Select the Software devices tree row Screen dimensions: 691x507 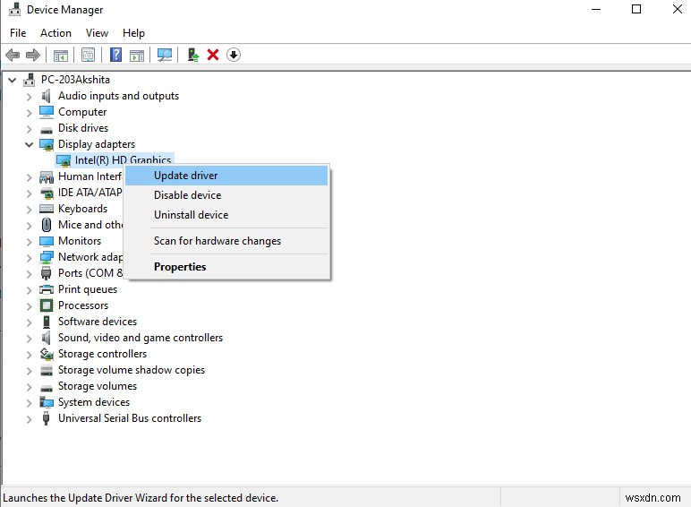pos(98,322)
